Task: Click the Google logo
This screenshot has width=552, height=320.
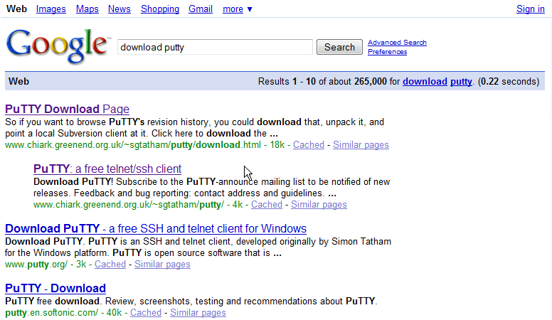Action: (58, 46)
